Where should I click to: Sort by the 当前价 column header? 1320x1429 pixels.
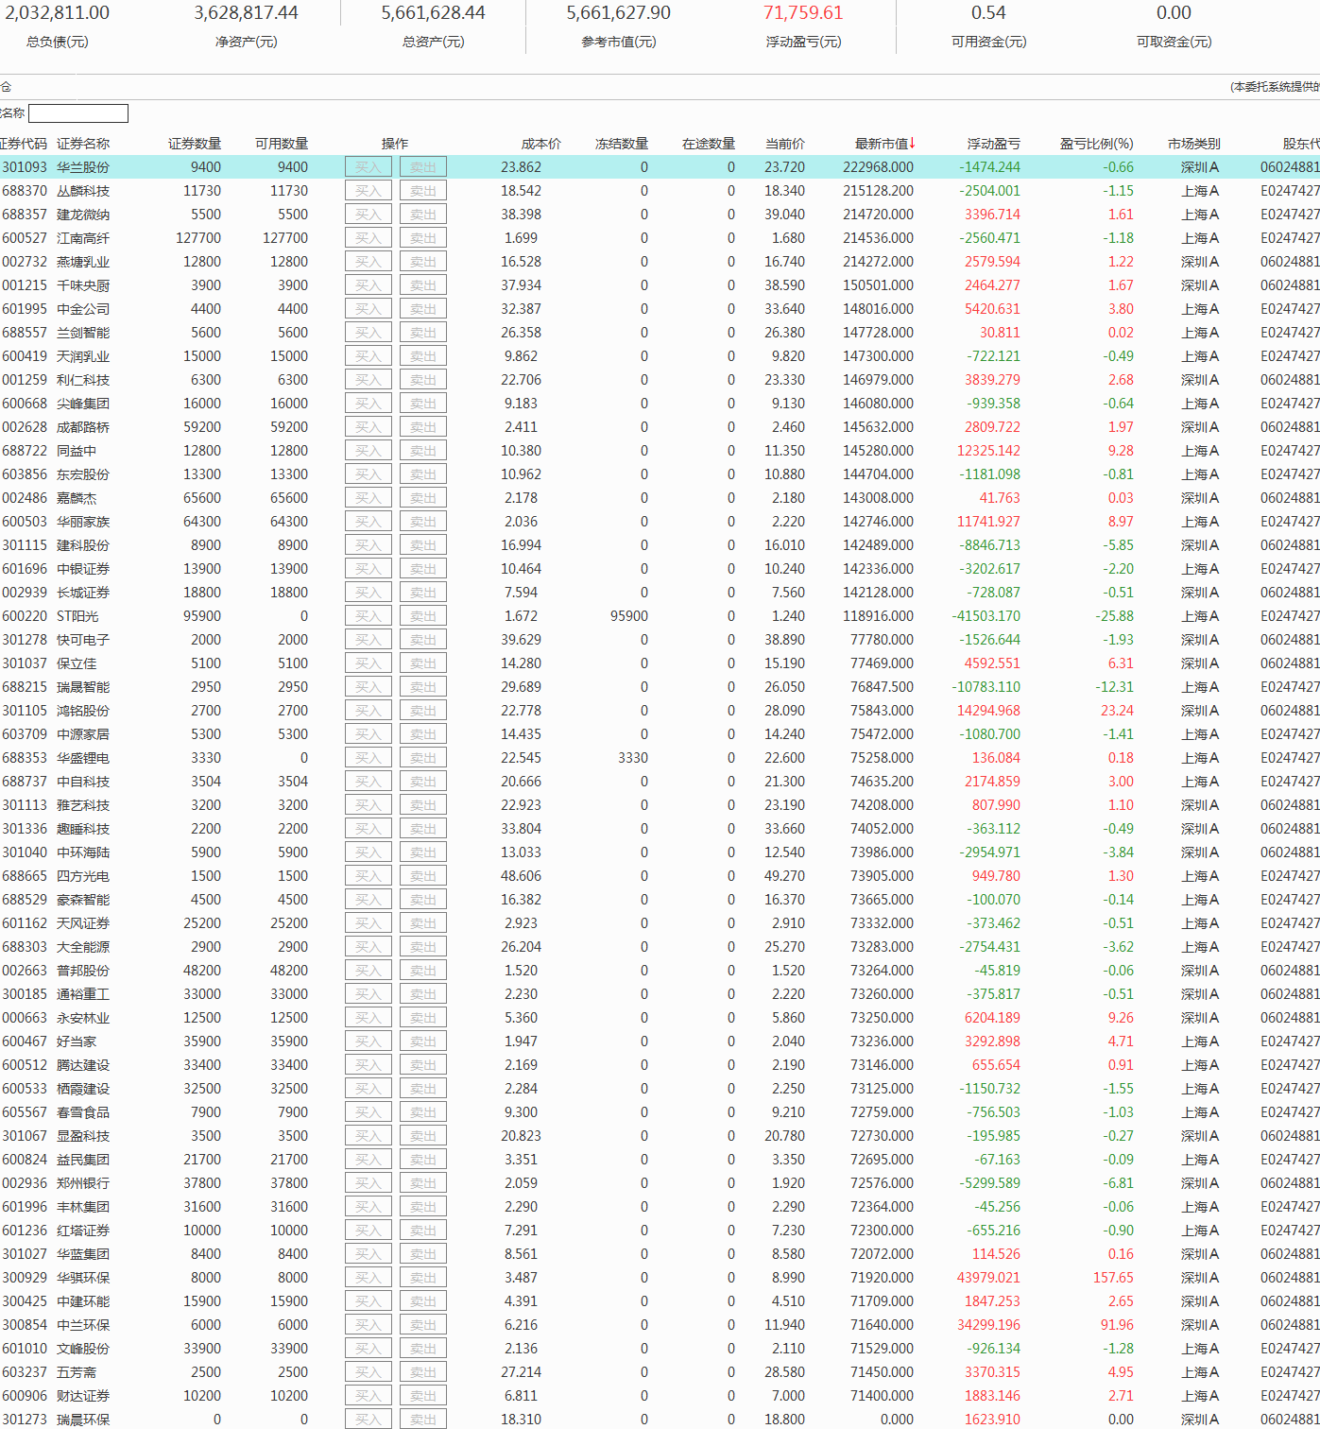coord(785,144)
